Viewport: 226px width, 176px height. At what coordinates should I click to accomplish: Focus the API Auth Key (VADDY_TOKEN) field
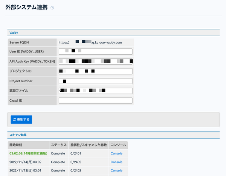point(96,62)
